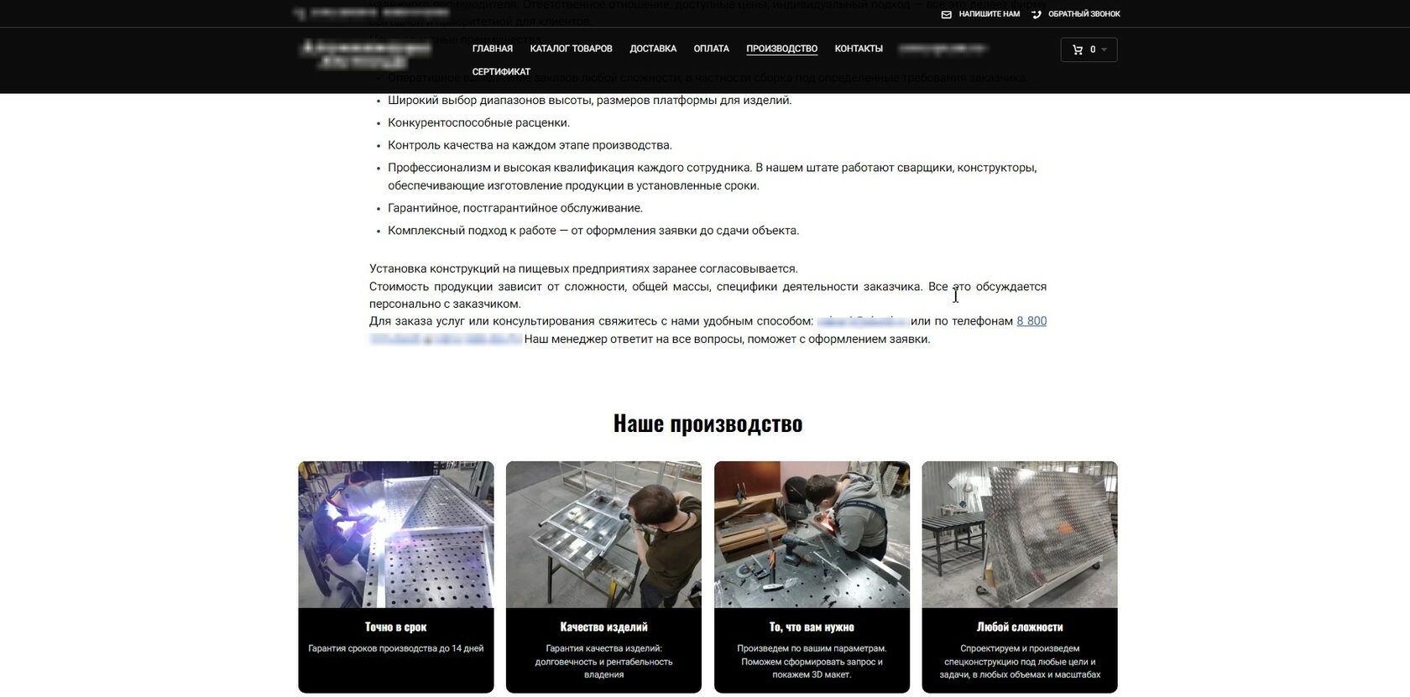Open the Главная menu item

point(492,49)
